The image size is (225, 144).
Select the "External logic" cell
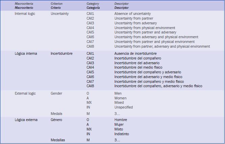click(25, 93)
